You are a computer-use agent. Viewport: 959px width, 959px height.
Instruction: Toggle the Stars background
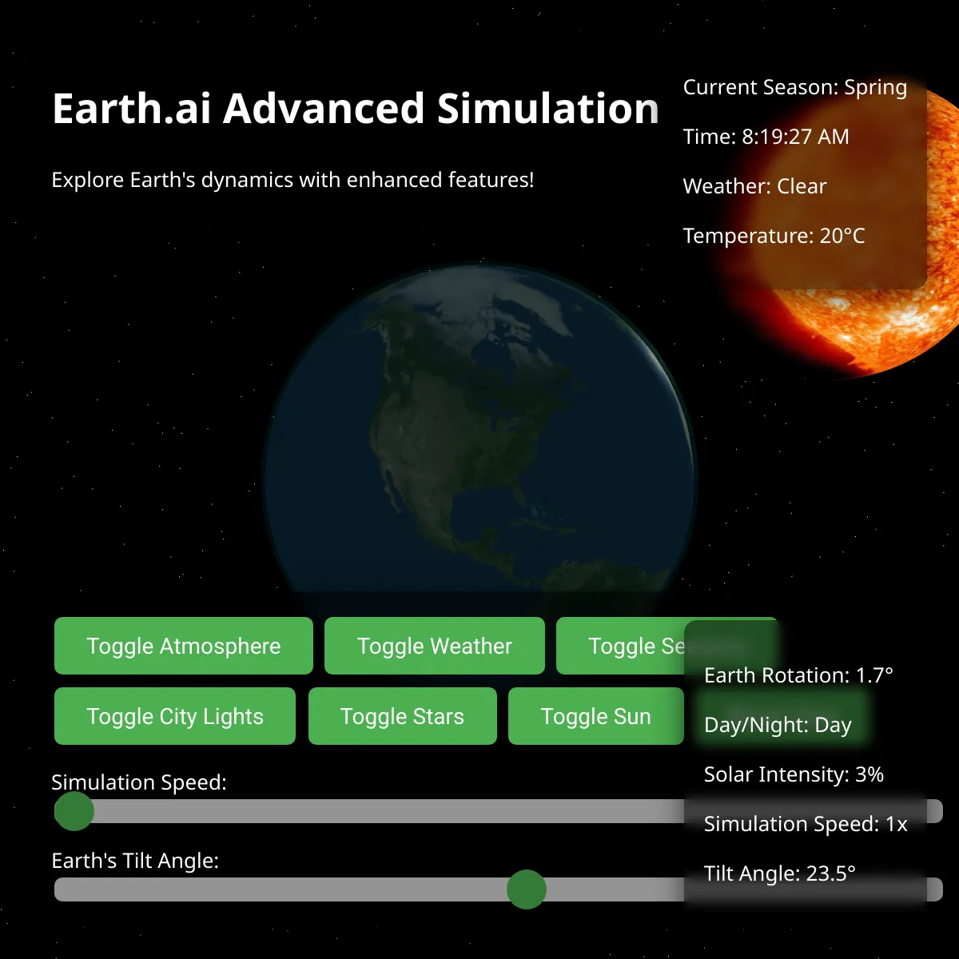pyautogui.click(x=402, y=716)
